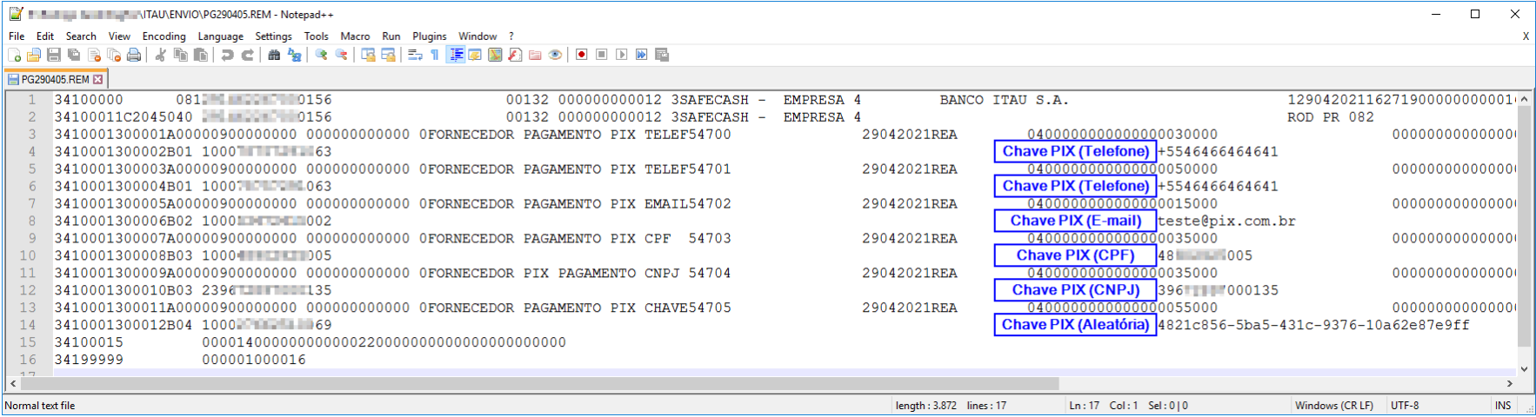Toggle the Show Indent Guide icon
Image resolution: width=1536 pixels, height=417 pixels.
(455, 55)
